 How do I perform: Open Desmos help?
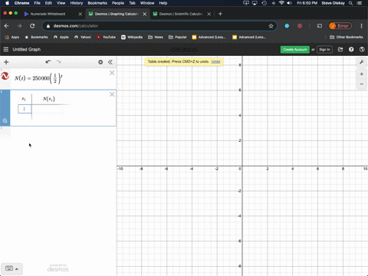coord(351,49)
